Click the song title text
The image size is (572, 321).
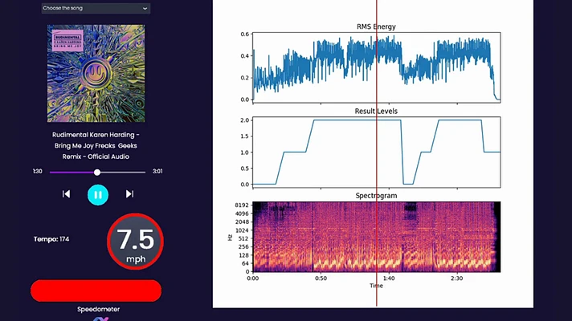(96, 146)
